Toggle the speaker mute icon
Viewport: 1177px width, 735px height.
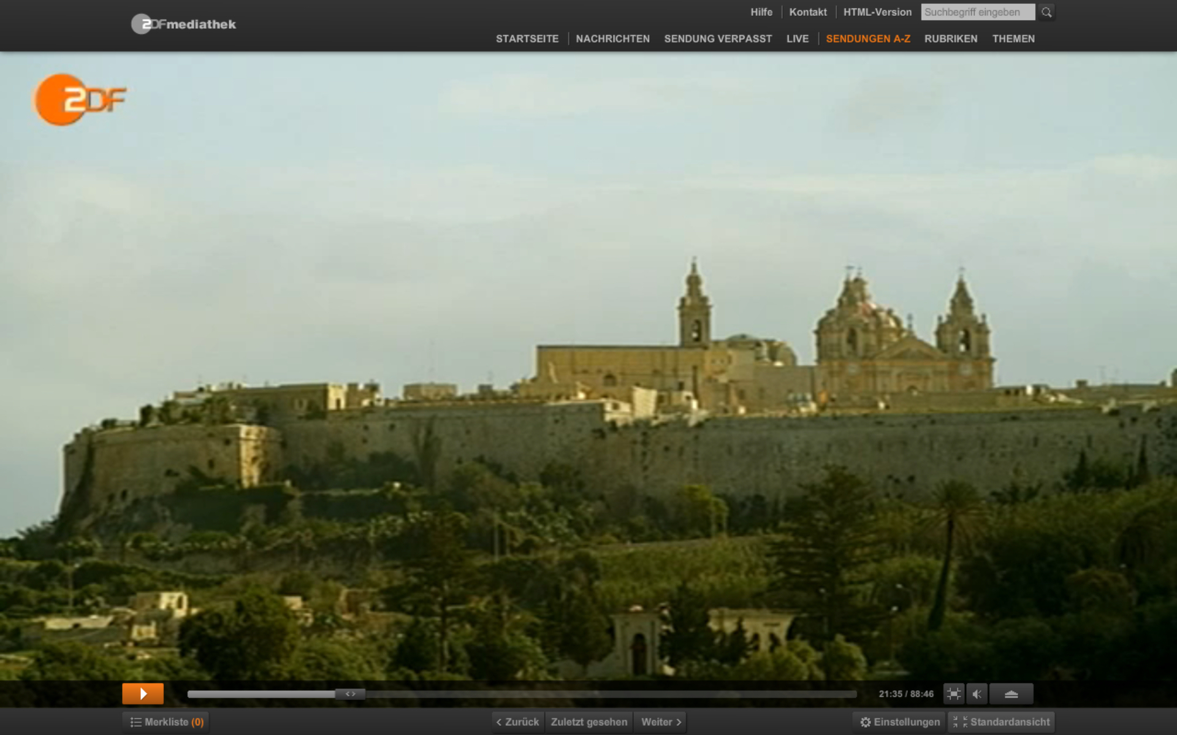(x=977, y=694)
